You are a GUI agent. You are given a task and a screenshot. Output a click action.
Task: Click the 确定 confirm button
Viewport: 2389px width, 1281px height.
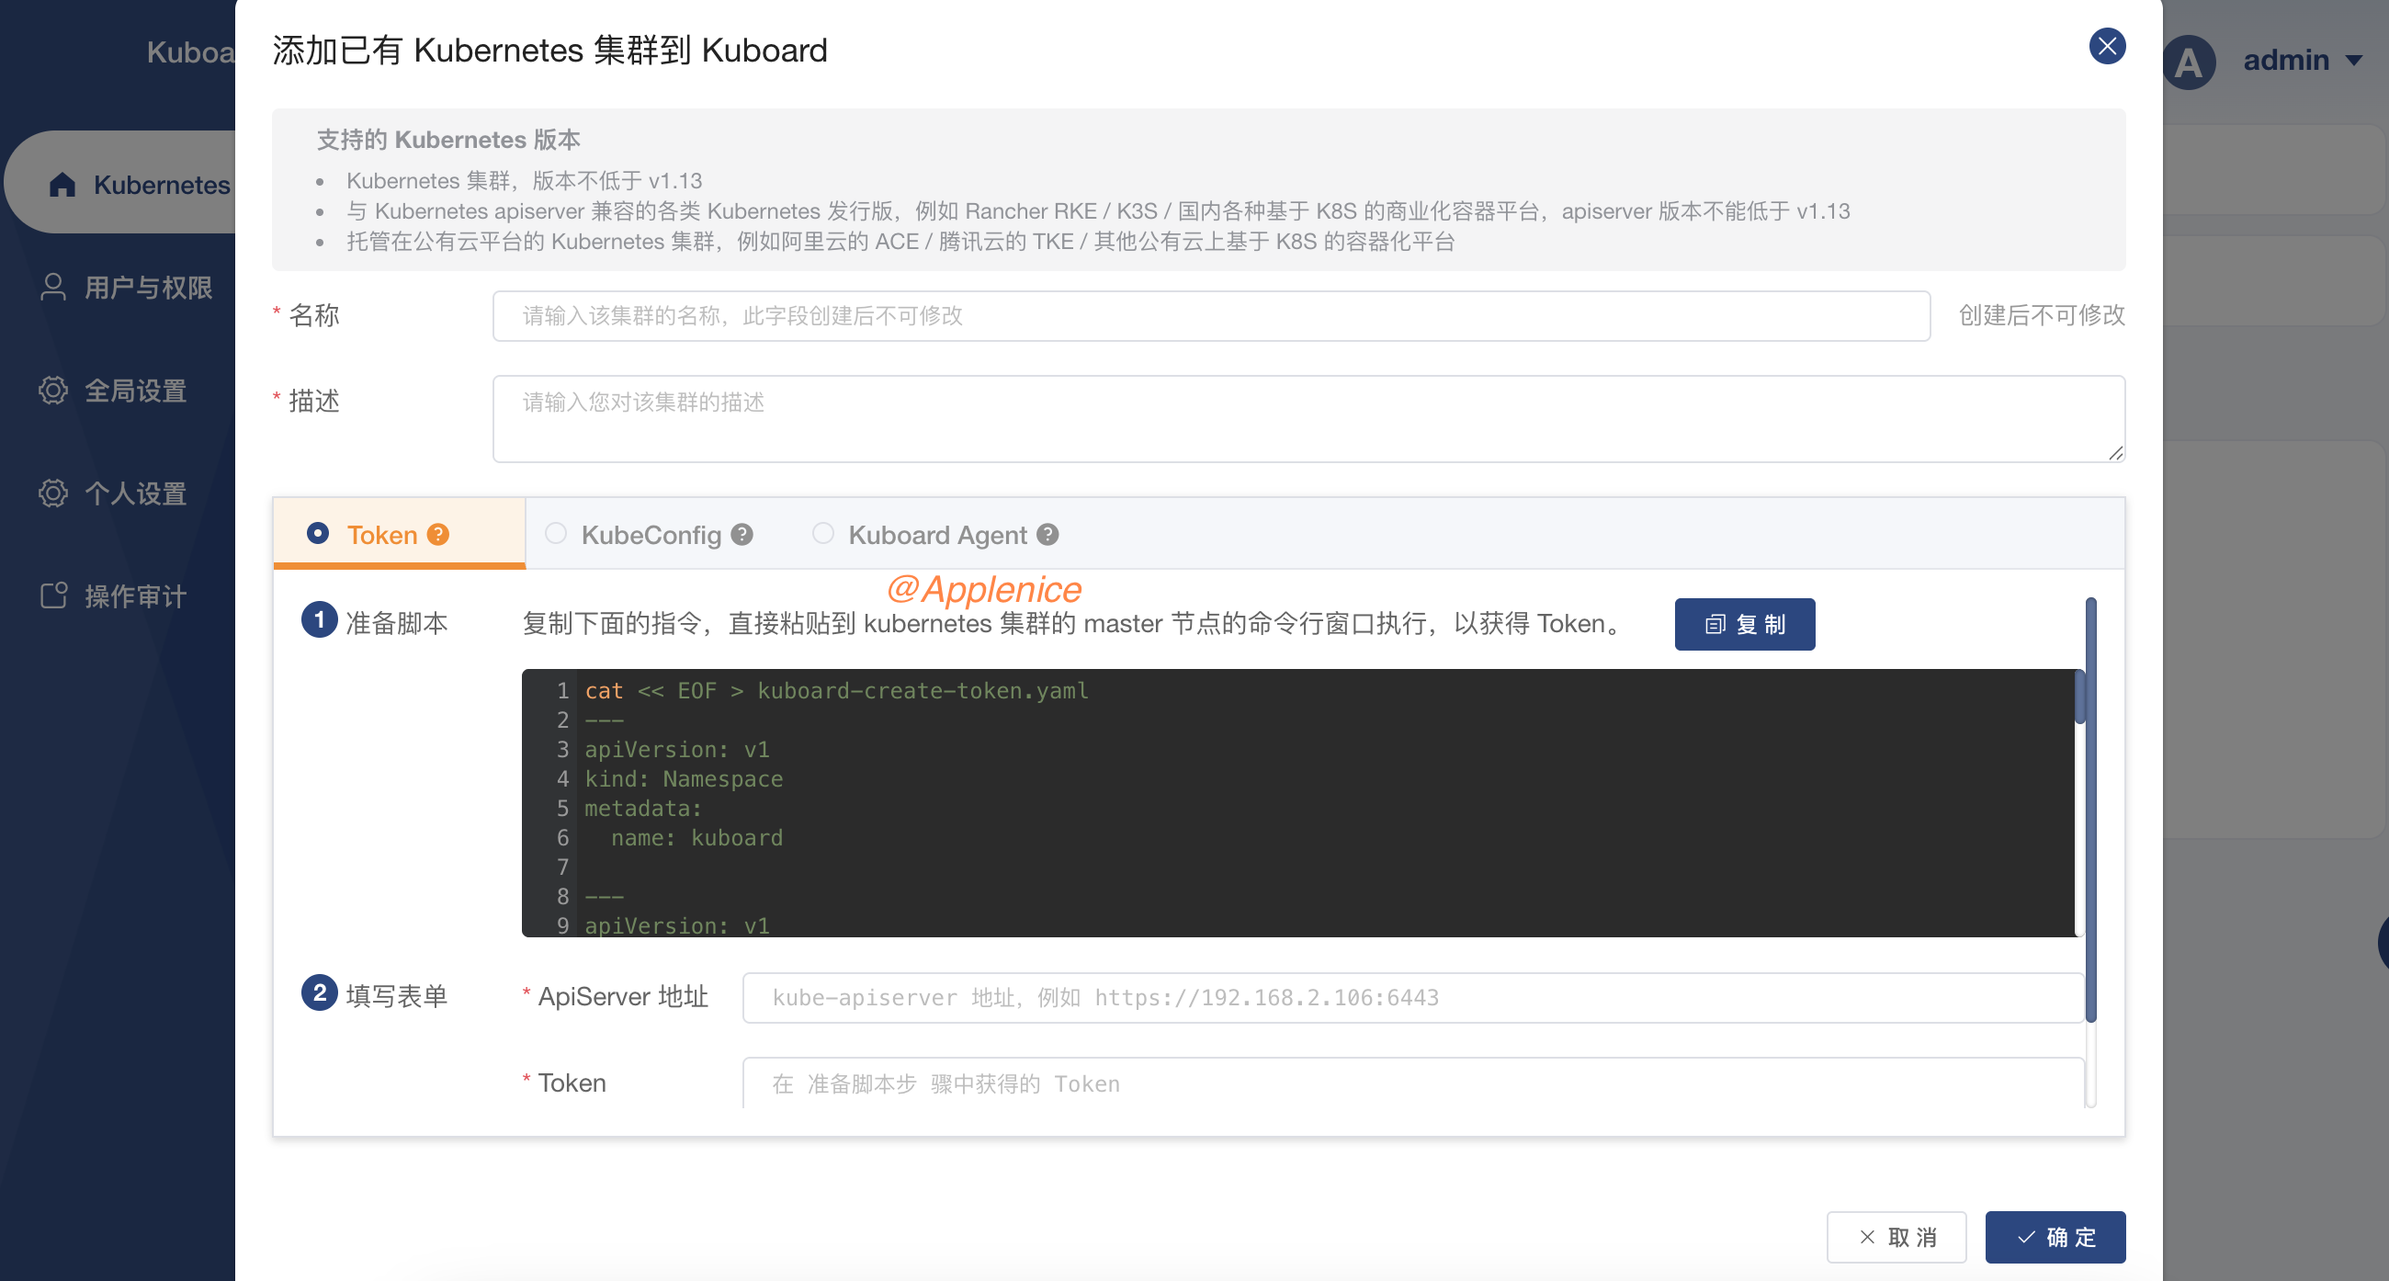pos(2055,1238)
